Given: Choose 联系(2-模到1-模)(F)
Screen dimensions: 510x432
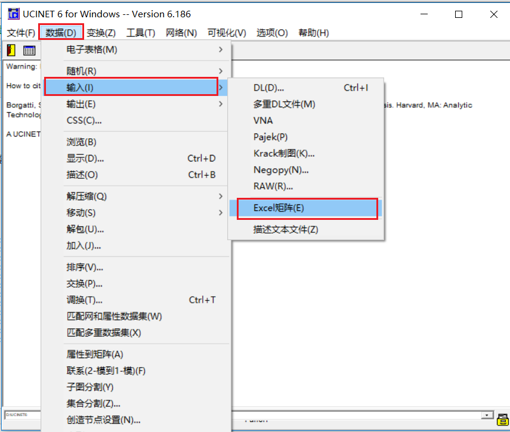Looking at the screenshot, I should [x=135, y=371].
